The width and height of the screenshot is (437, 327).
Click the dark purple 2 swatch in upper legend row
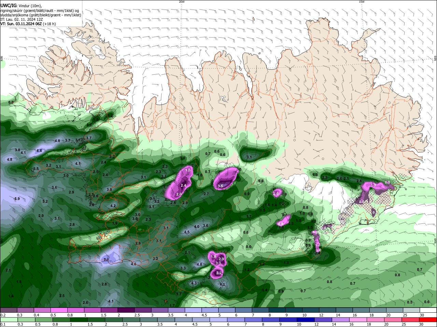click(x=126, y=310)
